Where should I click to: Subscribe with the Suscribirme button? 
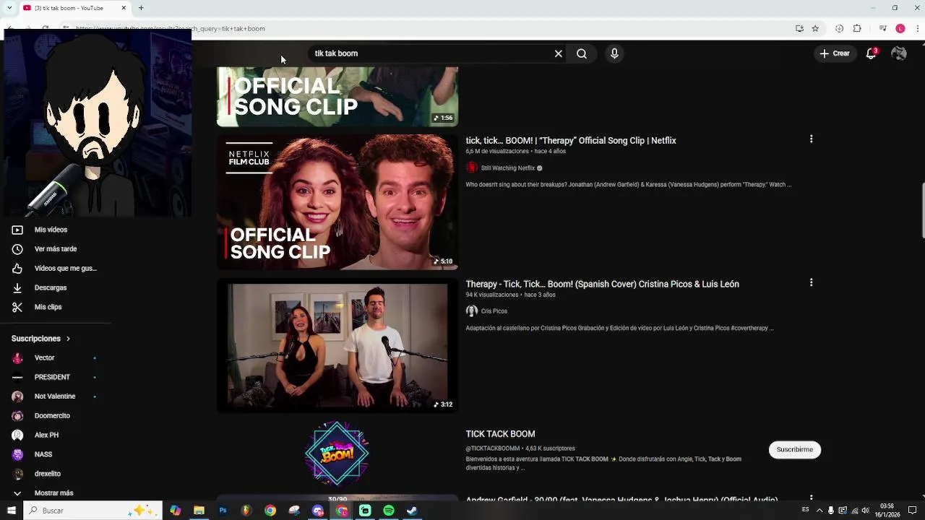[795, 450]
